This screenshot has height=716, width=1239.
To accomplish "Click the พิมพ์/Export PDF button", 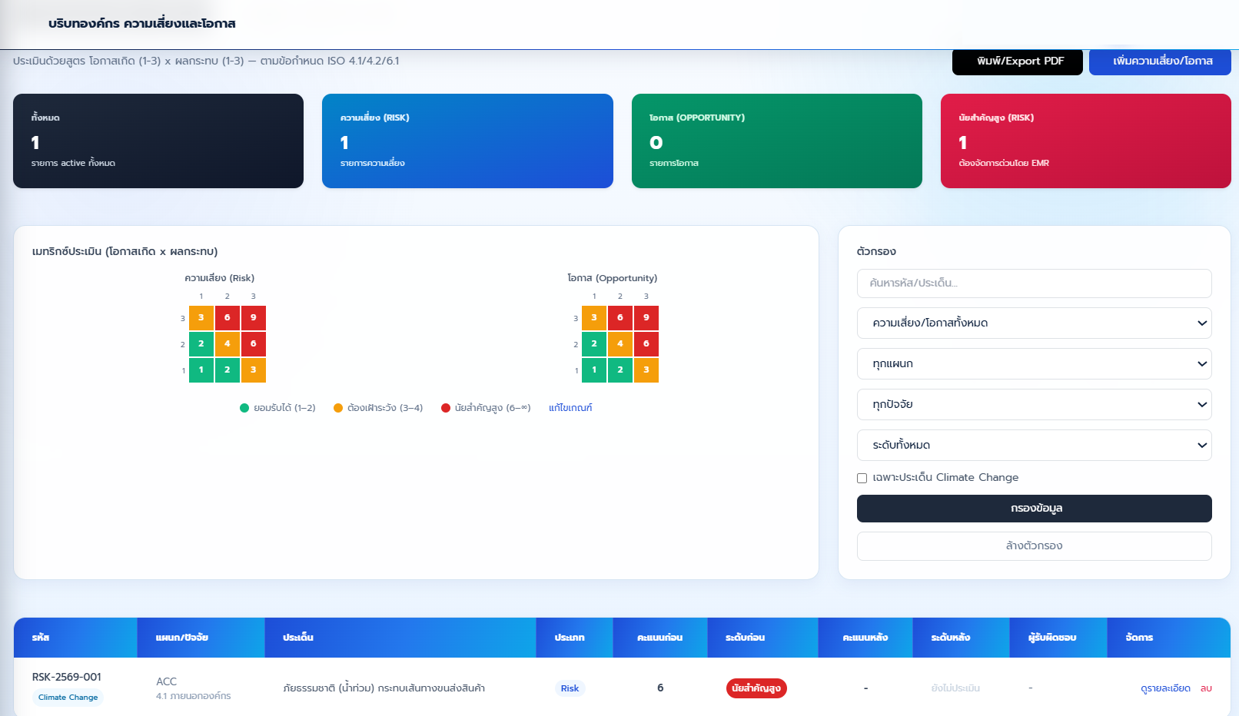I will 1017,61.
